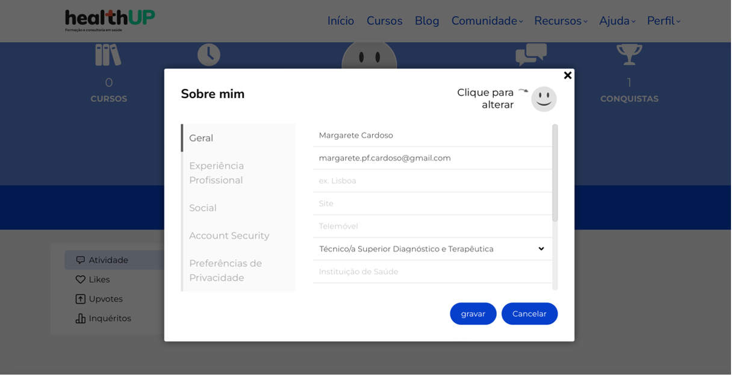Expand the Recursos menu
The height and width of the screenshot is (377, 734).
tap(562, 21)
